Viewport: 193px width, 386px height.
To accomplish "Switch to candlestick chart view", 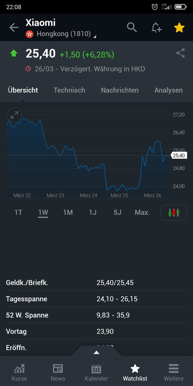I will tap(174, 212).
